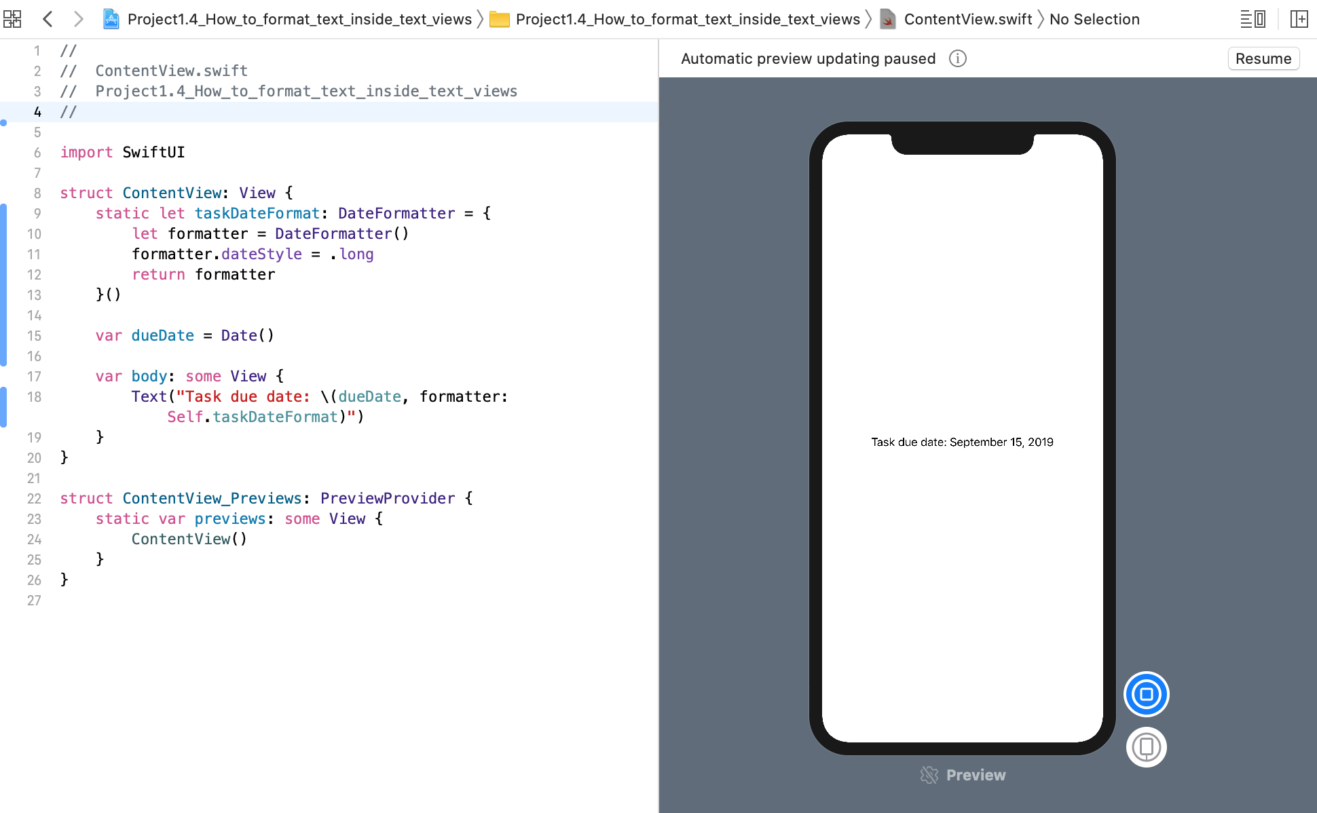
Task: Click project name comment on line 3
Action: [306, 91]
